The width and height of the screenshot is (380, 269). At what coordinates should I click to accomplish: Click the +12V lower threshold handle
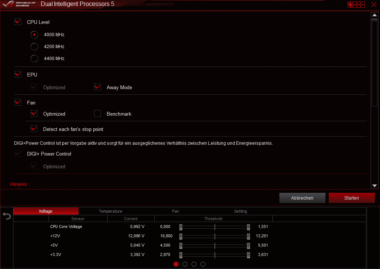(181, 236)
